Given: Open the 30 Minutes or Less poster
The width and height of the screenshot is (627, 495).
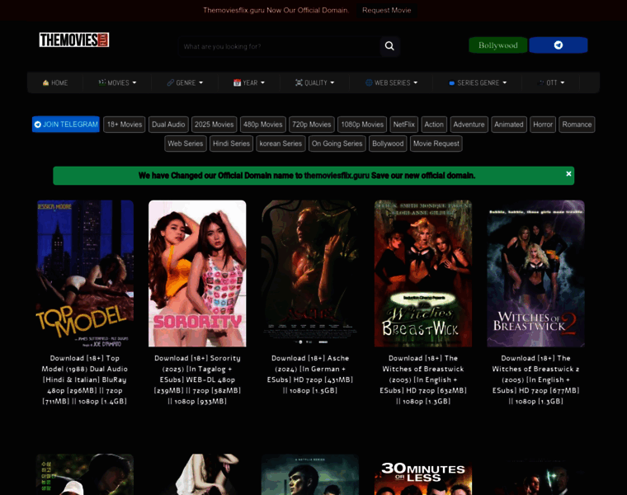Looking at the screenshot, I should 423,474.
